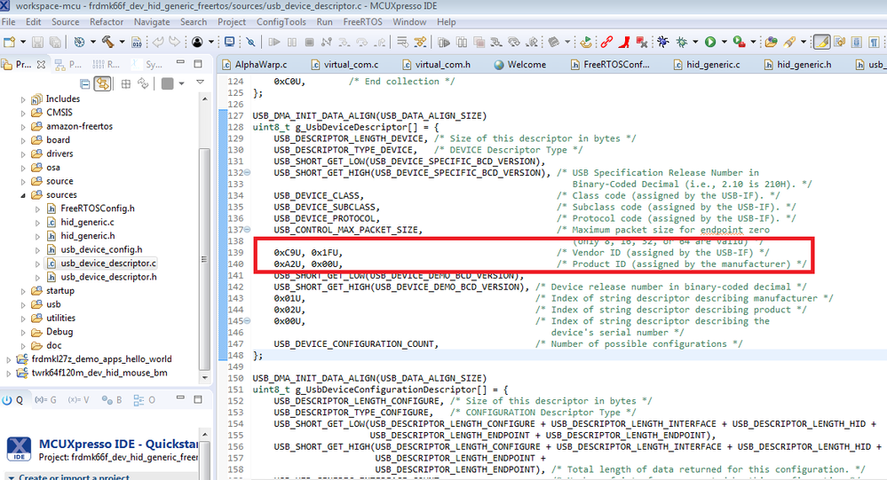887x480 pixels.
Task: Toggle Link with Editor in Project Explorer
Action: click(102, 83)
